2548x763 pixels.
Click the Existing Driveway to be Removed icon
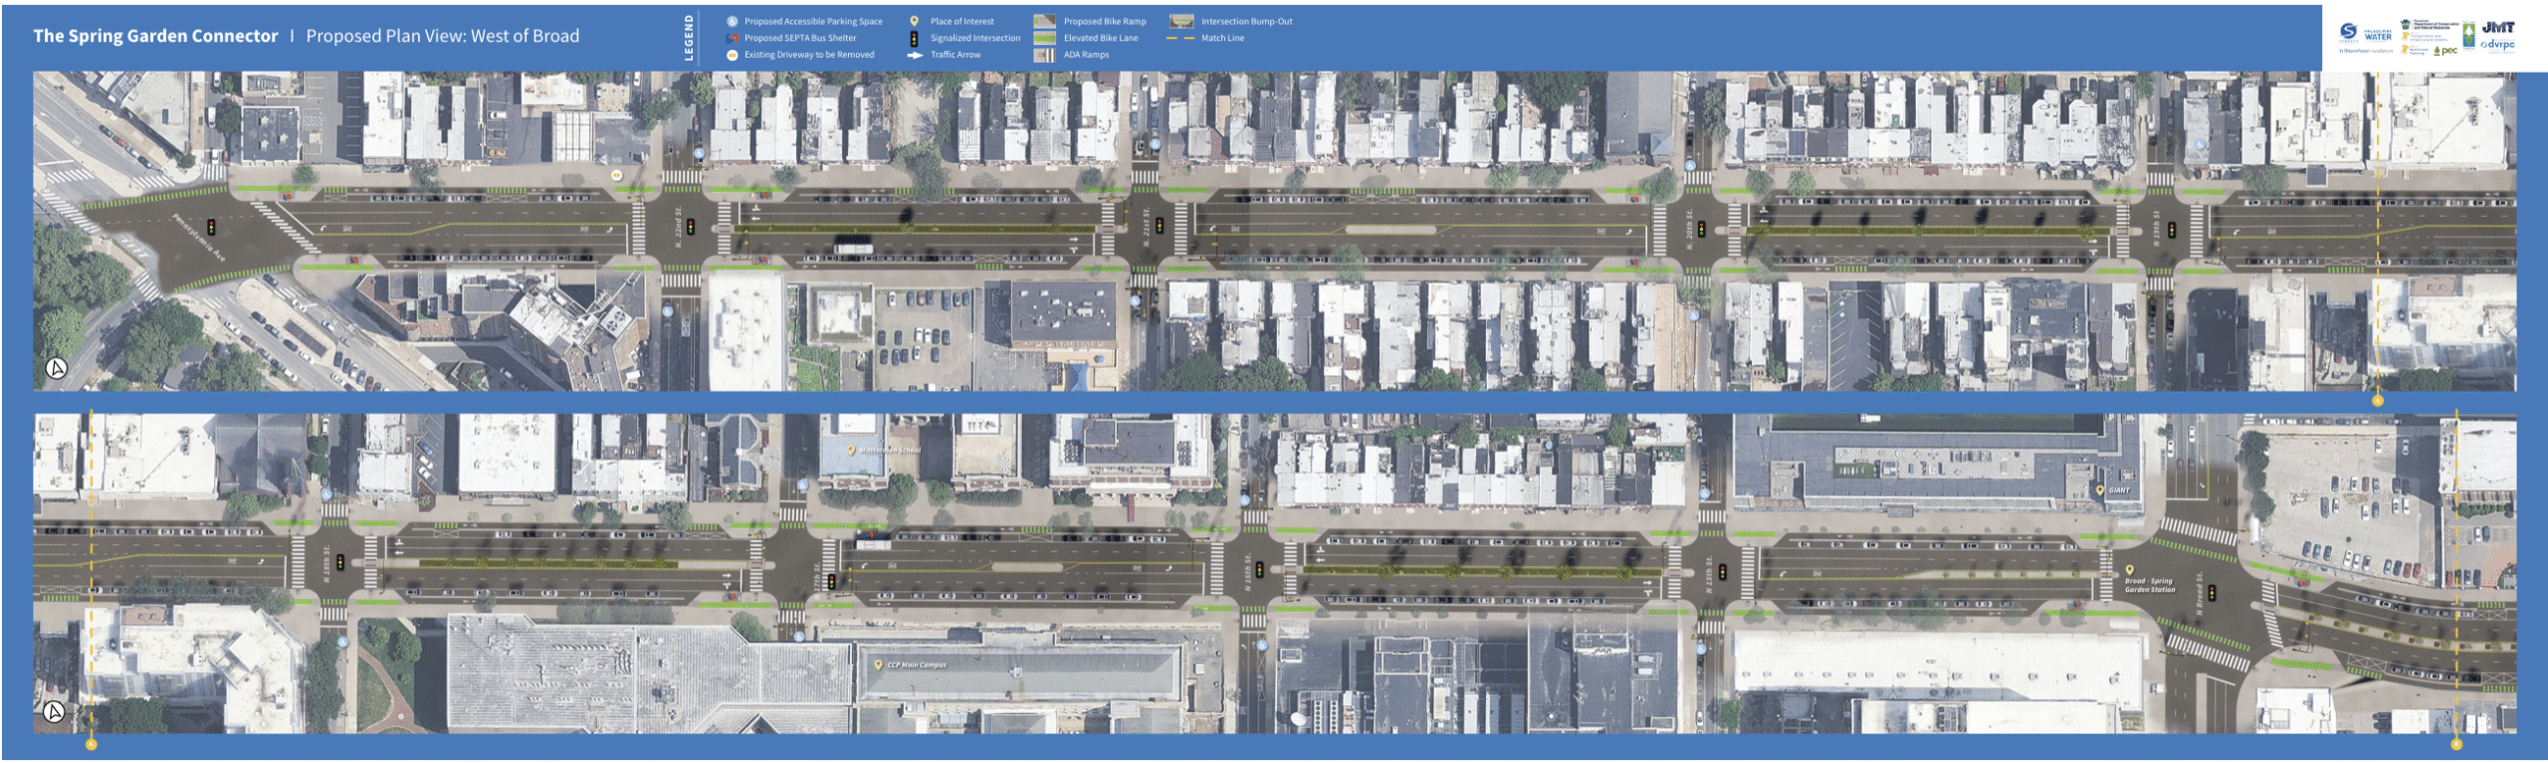[732, 55]
